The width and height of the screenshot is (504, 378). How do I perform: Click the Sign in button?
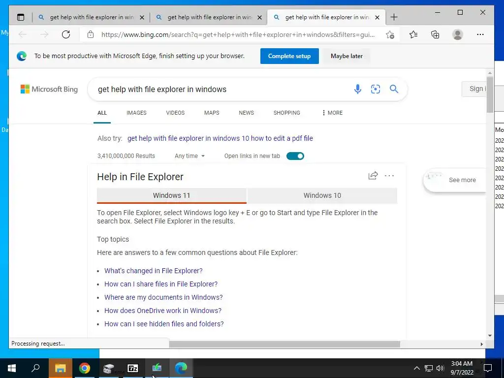point(474,89)
